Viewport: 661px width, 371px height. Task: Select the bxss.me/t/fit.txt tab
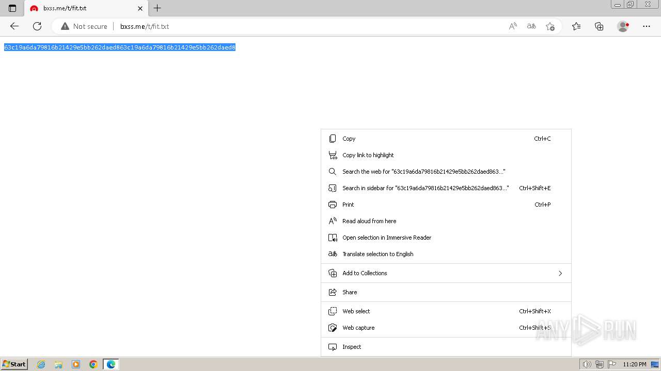[86, 8]
